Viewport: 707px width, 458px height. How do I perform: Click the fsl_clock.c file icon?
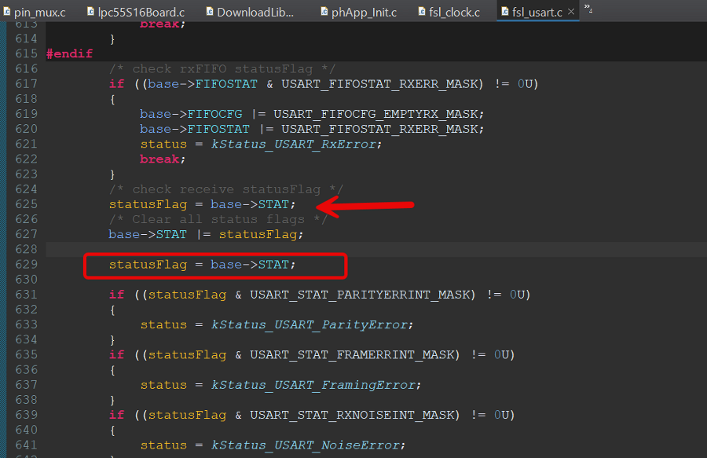tap(422, 11)
